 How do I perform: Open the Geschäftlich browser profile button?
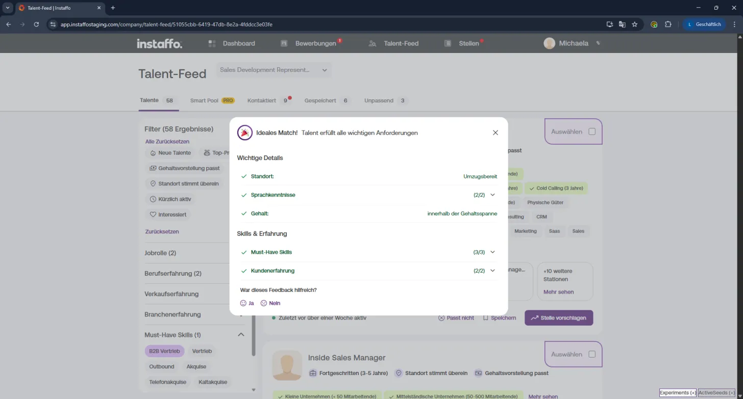pyautogui.click(x=704, y=24)
